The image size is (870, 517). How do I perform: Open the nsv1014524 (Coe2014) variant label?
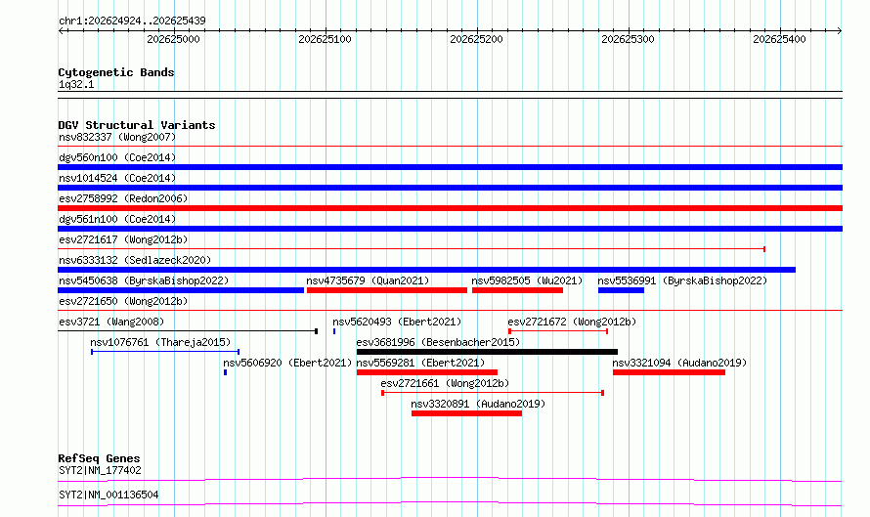[117, 178]
